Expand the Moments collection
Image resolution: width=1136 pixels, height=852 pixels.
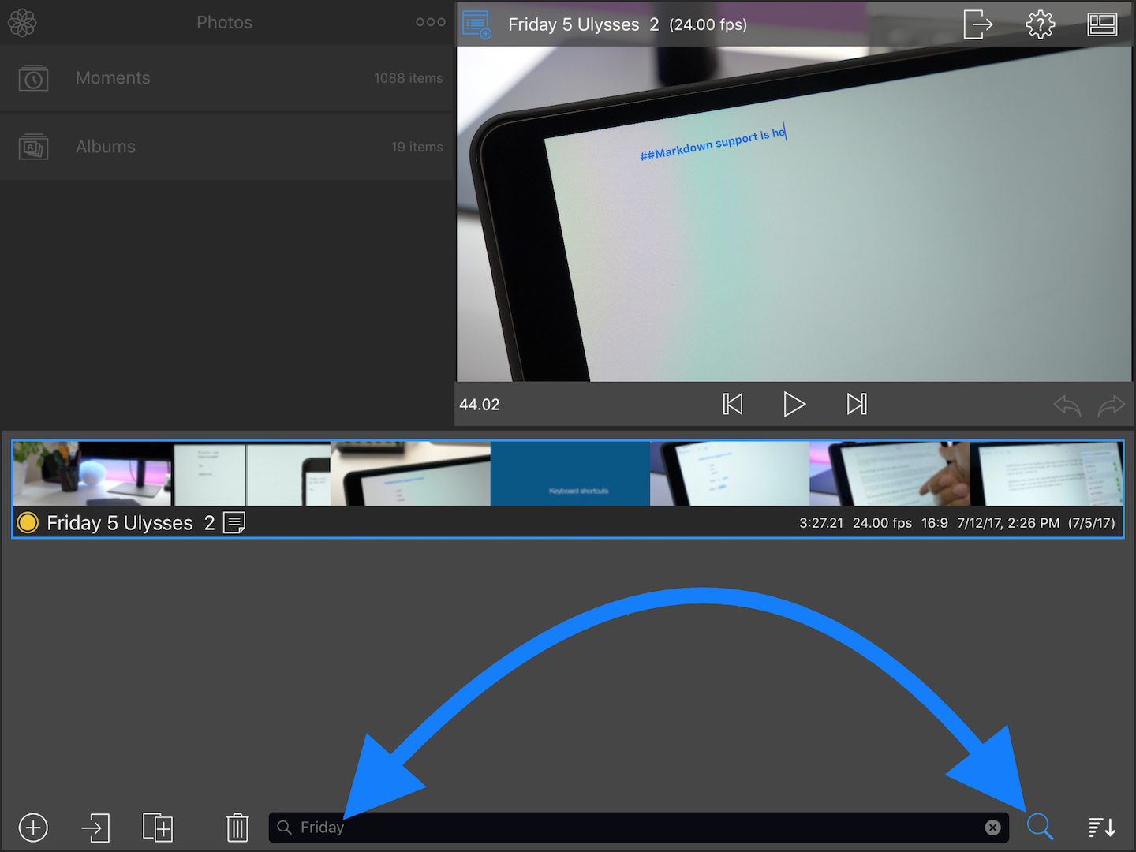tap(113, 77)
